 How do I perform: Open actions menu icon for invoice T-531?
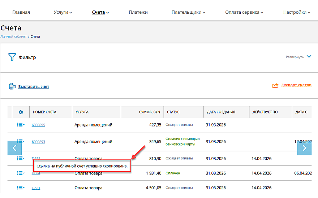click(x=20, y=188)
